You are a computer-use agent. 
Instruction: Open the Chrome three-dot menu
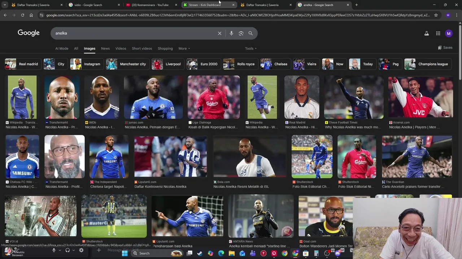click(457, 15)
